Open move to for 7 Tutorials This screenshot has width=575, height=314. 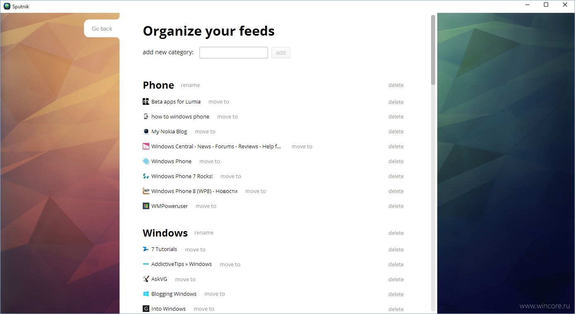click(x=195, y=249)
